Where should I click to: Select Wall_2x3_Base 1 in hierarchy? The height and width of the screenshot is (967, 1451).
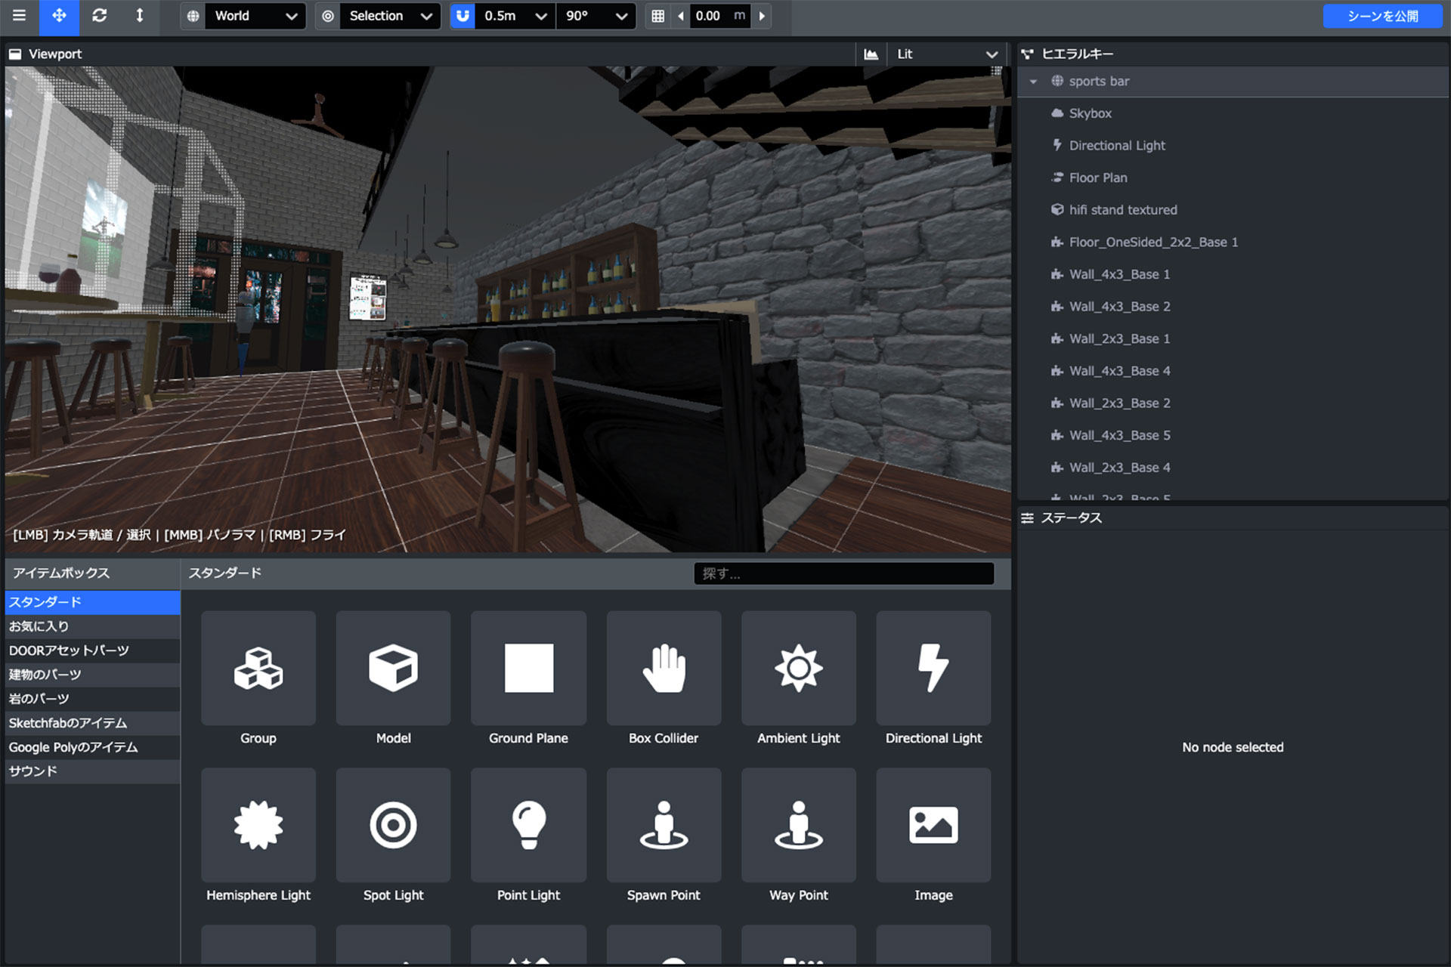(1233, 339)
